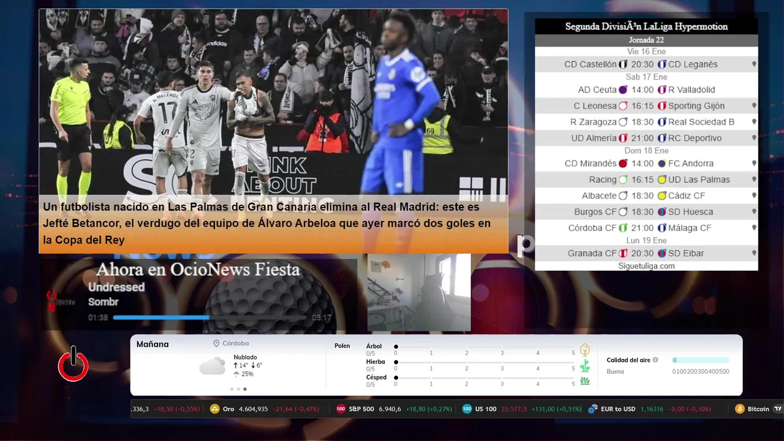Click the Césped grass icon
Viewport: 784px width, 441px height.
pyautogui.click(x=585, y=381)
